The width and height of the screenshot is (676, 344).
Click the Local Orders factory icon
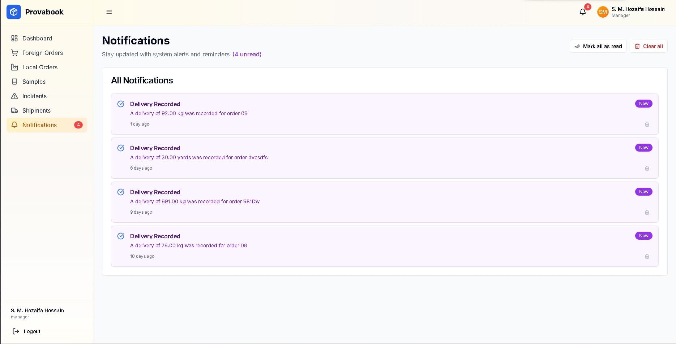coord(14,67)
